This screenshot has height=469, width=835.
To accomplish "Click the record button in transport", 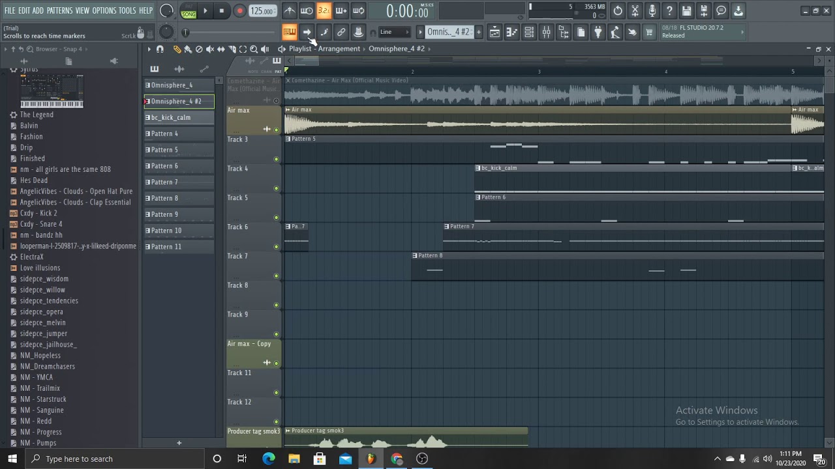I will [239, 11].
